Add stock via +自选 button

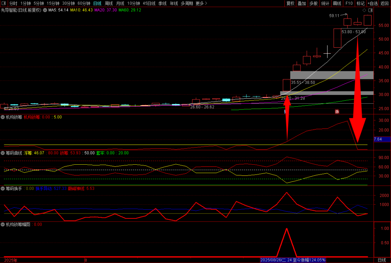tap(372, 3)
